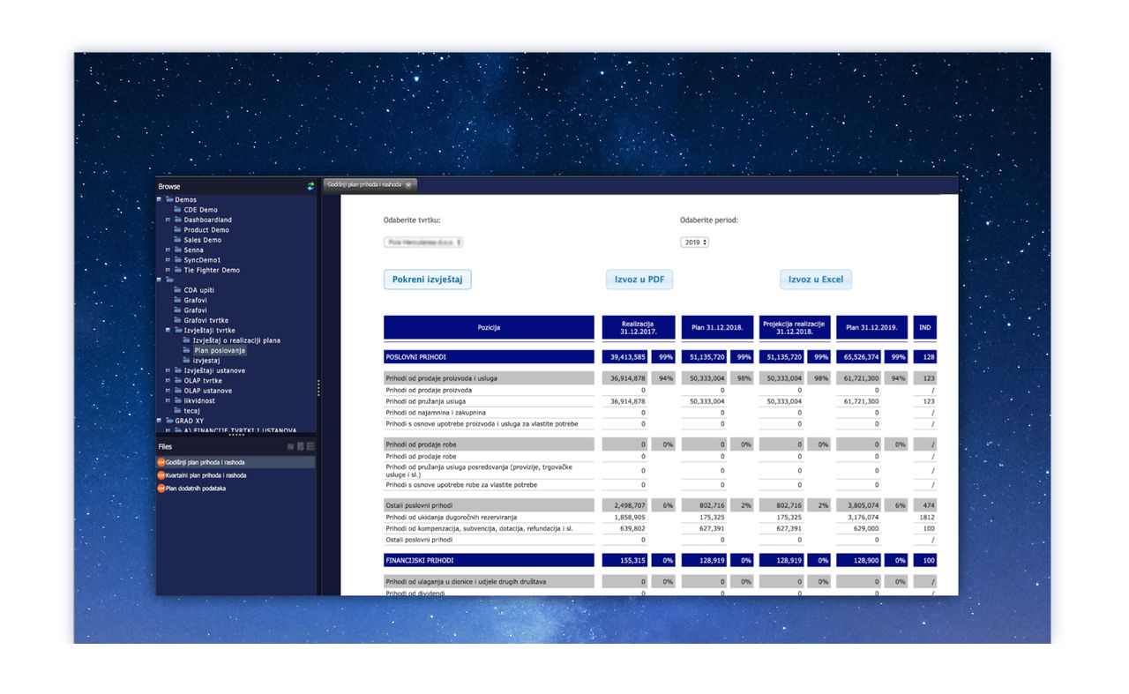Image resolution: width=1129 pixels, height=694 pixels.
Task: Click orange icon beside Plan dodatnih podataka
Action: pos(161,488)
